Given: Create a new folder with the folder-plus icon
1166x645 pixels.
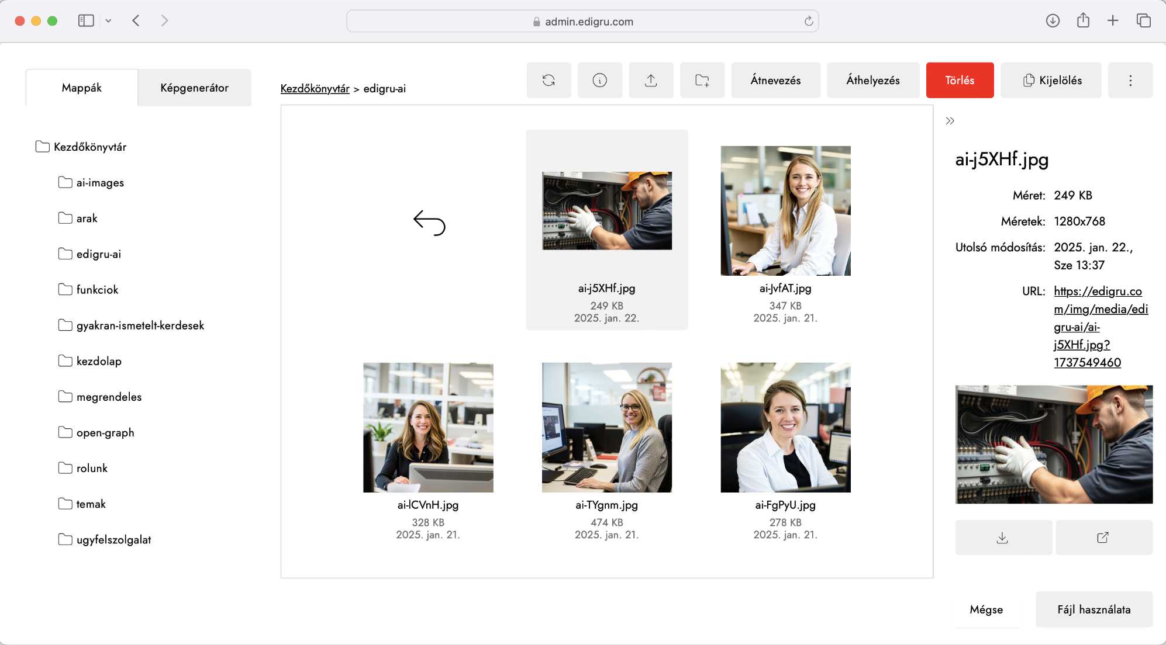Looking at the screenshot, I should click(x=702, y=80).
